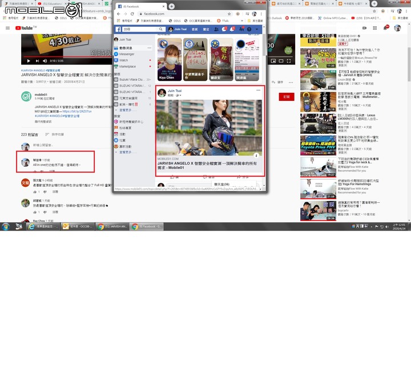This screenshot has width=411, height=389.
Task: Open Mobile01 JARVISH article link on Facebook
Action: click(x=207, y=165)
